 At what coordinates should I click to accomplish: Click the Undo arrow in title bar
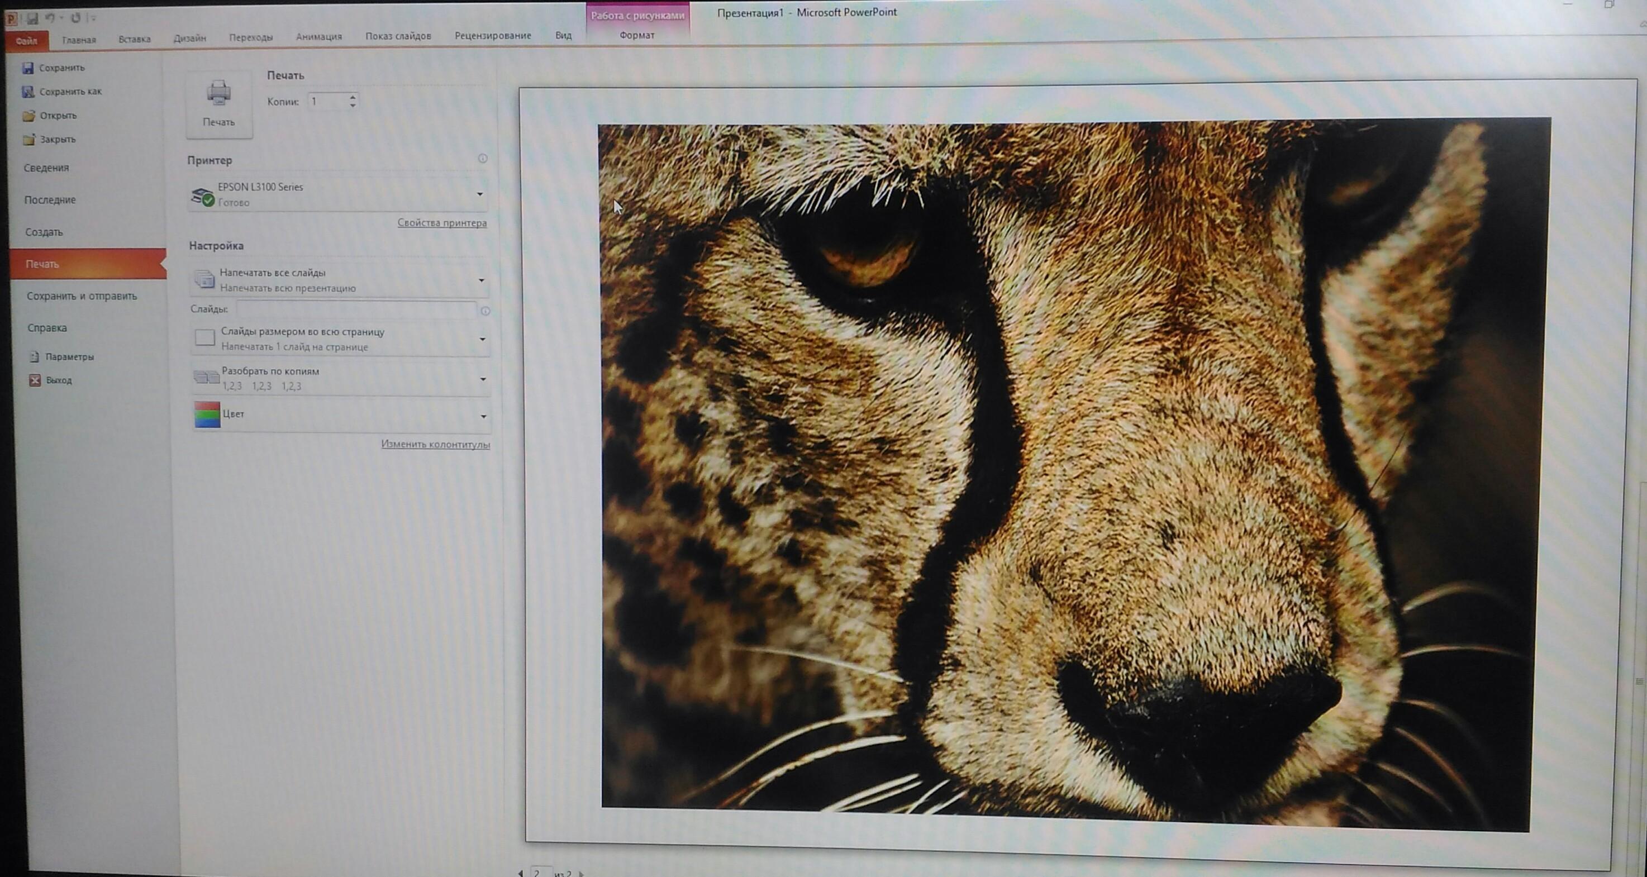click(x=50, y=18)
